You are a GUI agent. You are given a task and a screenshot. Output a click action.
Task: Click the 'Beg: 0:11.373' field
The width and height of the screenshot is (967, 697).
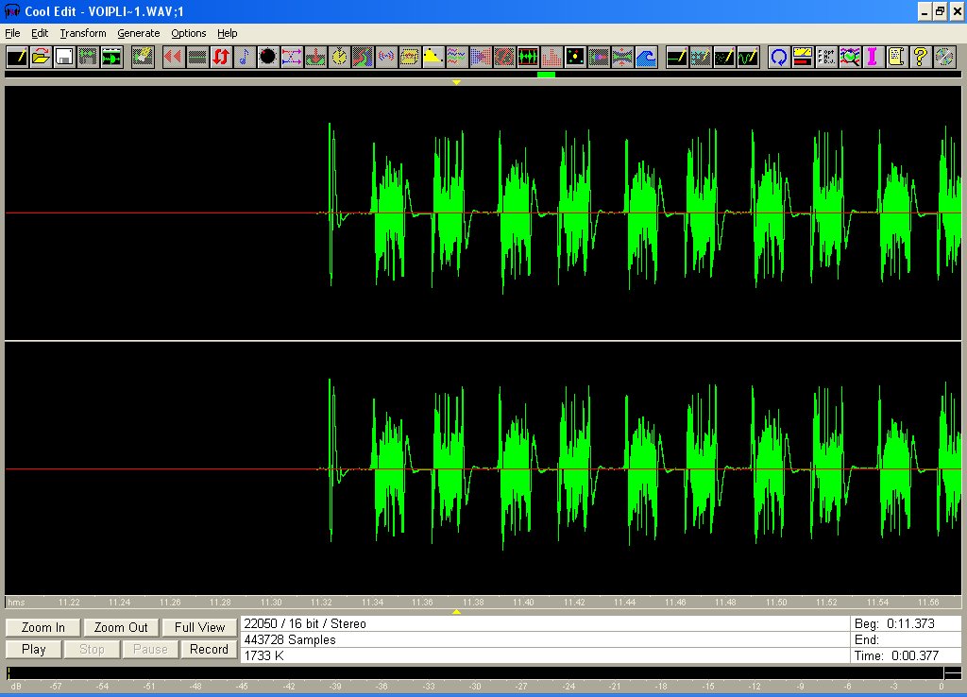[x=906, y=623]
